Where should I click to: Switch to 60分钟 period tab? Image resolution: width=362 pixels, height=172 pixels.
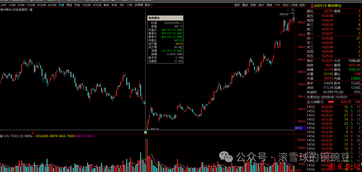52,5
